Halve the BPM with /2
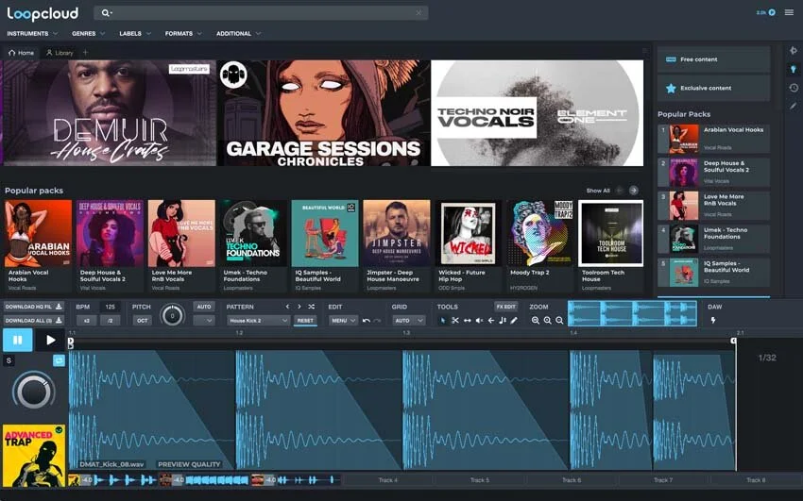This screenshot has width=803, height=501. tap(111, 321)
